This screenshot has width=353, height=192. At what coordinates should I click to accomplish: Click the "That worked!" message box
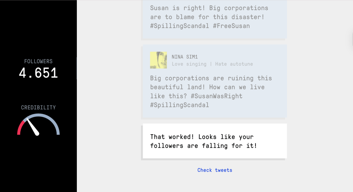(x=214, y=141)
